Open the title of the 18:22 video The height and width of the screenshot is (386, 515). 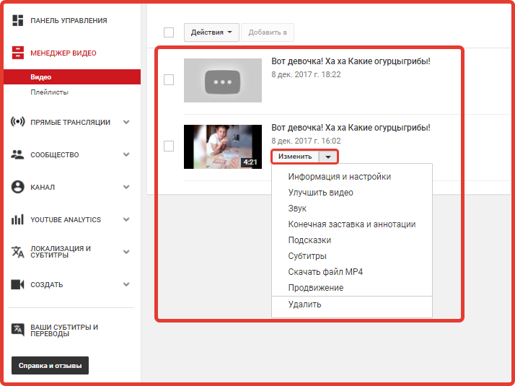[351, 61]
